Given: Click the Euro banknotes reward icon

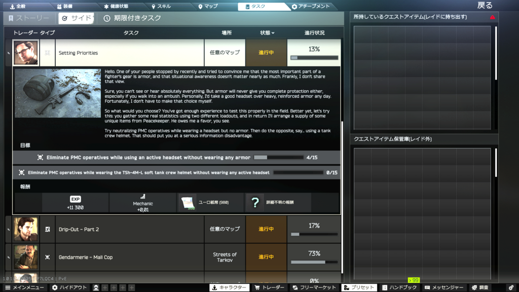Looking at the screenshot, I should (188, 203).
